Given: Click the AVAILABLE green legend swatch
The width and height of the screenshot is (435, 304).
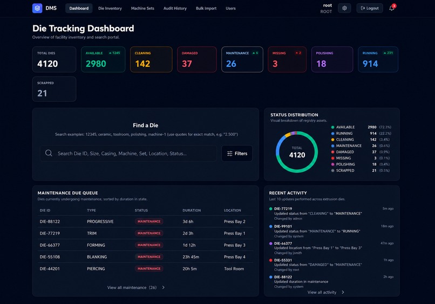Looking at the screenshot, I should (332, 127).
